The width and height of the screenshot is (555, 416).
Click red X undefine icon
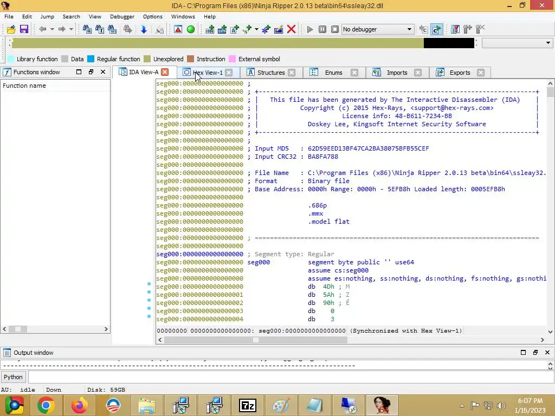tap(291, 29)
